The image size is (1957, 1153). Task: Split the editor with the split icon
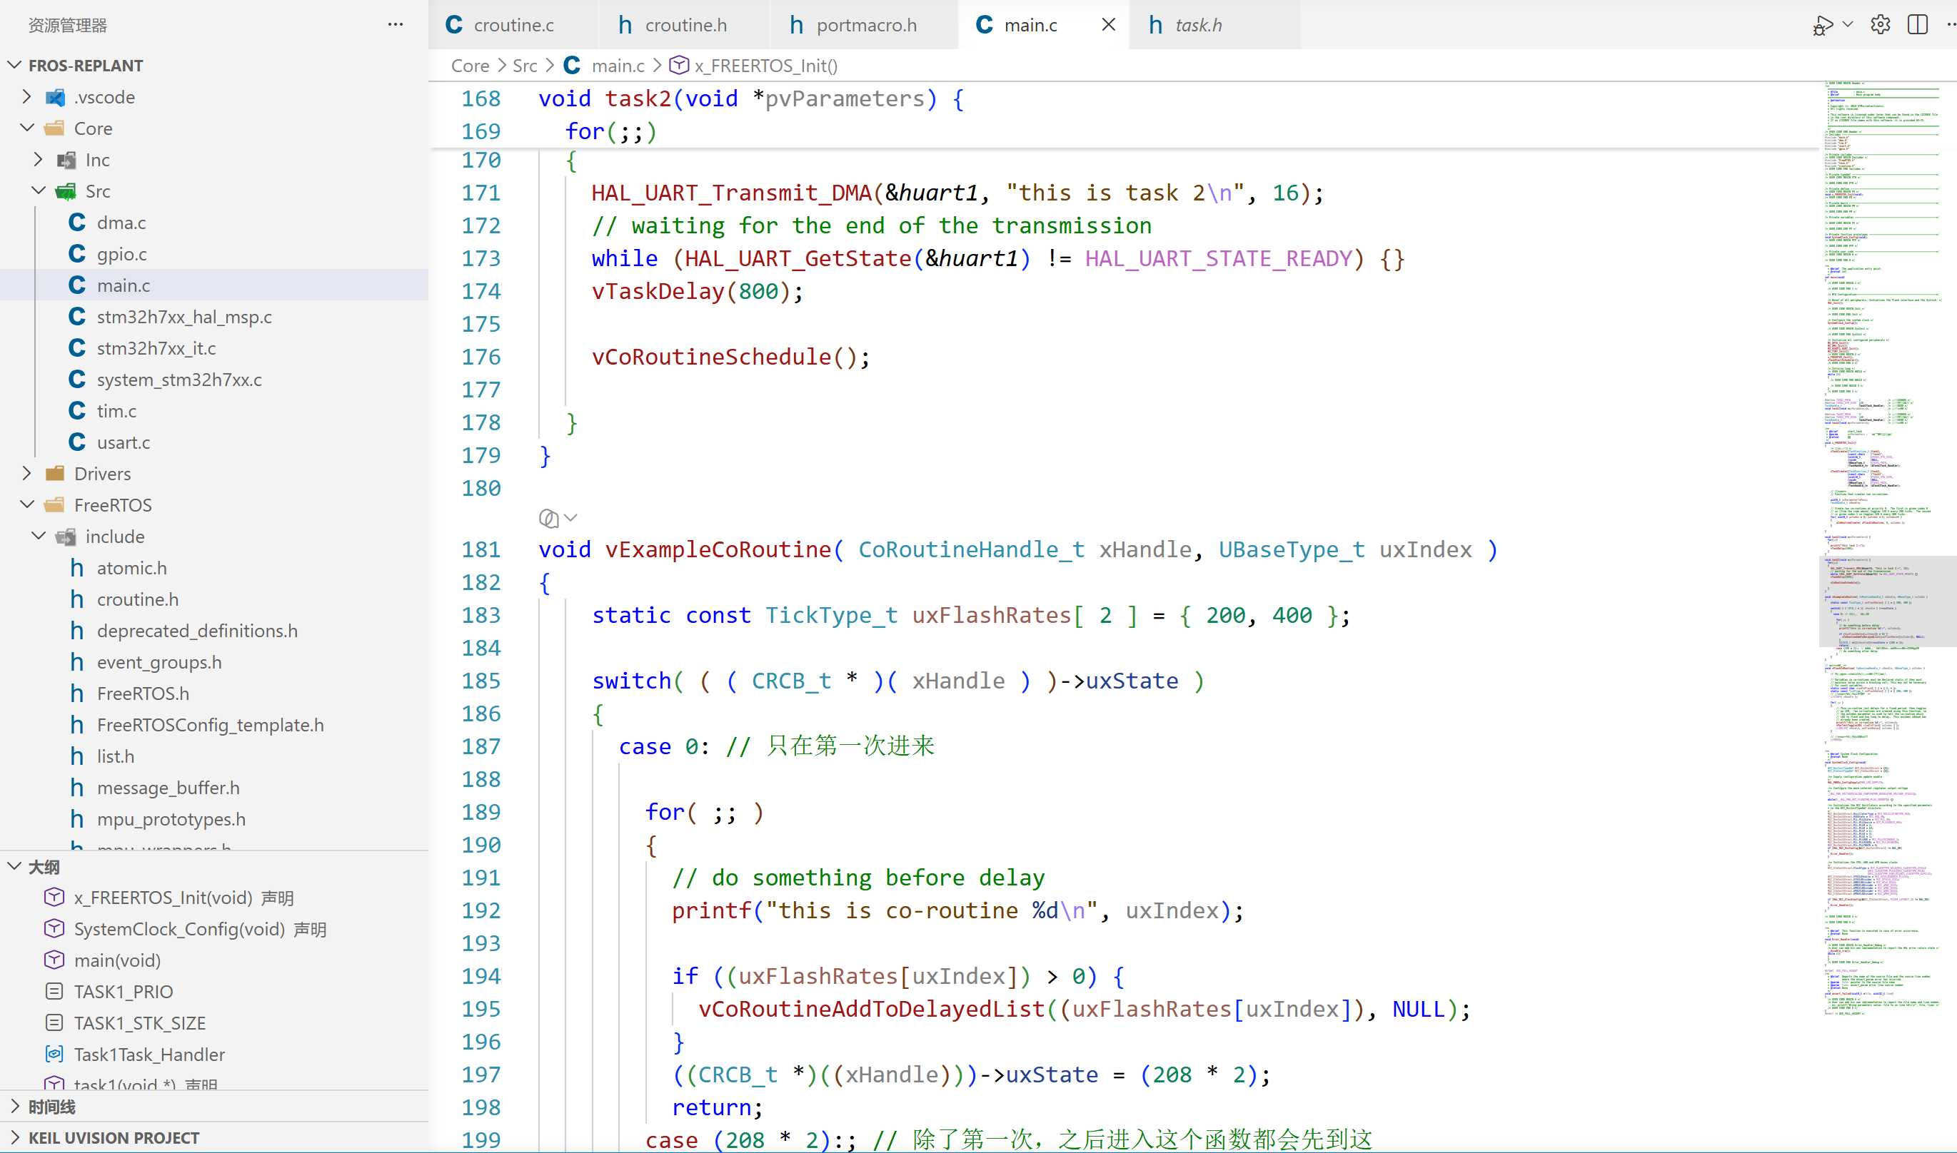click(1917, 25)
